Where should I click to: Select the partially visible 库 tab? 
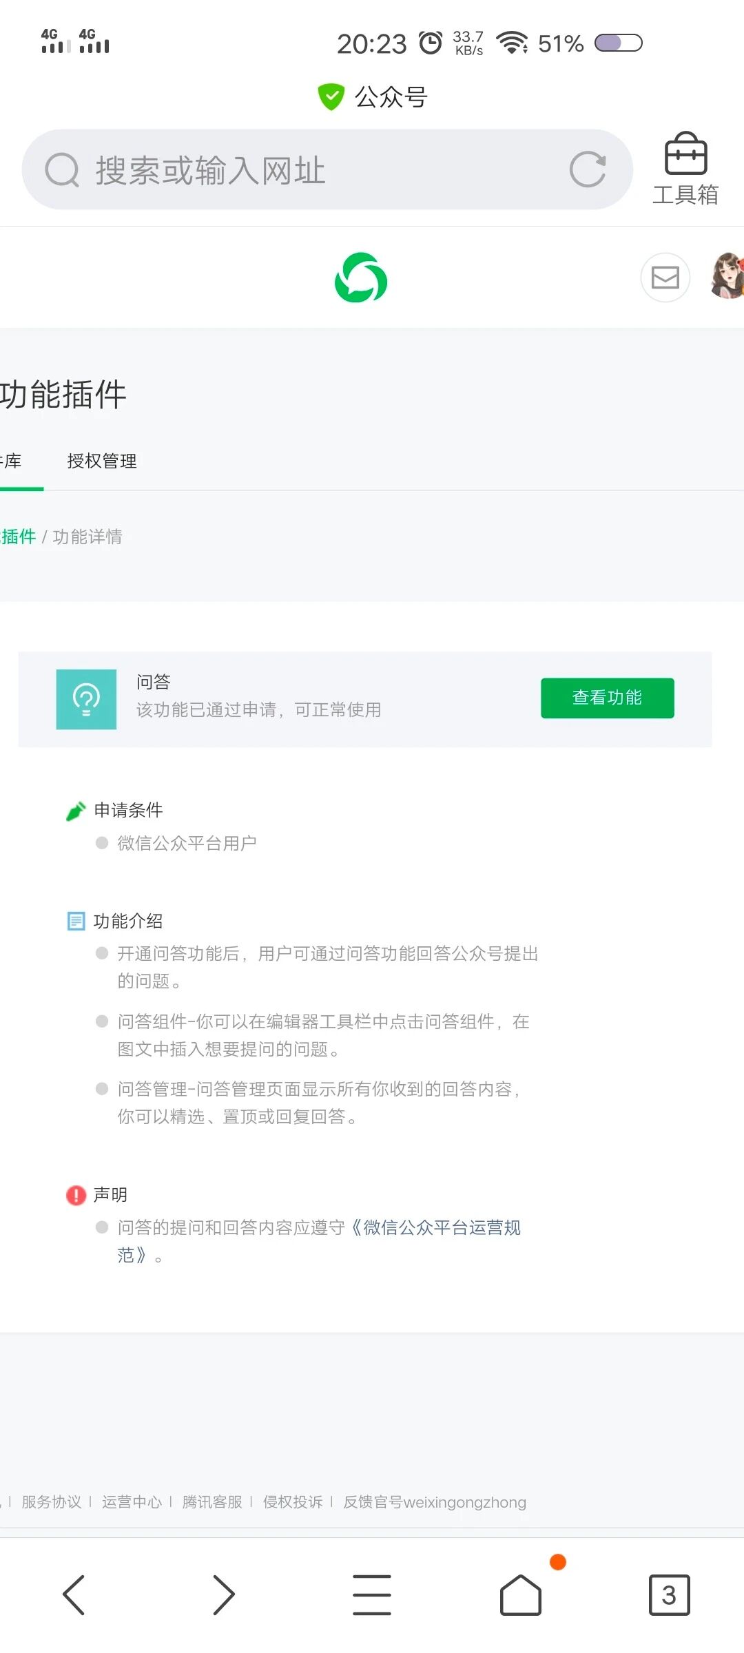(11, 461)
